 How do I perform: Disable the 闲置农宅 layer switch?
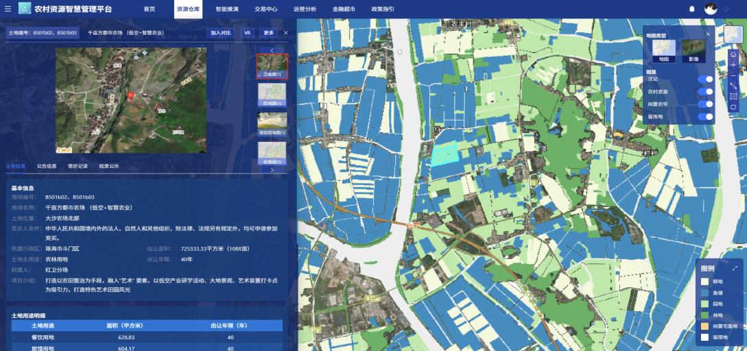(704, 104)
